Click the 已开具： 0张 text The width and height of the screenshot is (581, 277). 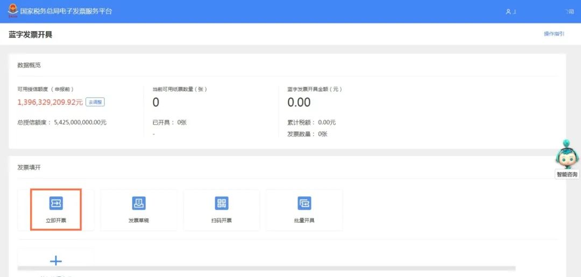click(x=169, y=122)
